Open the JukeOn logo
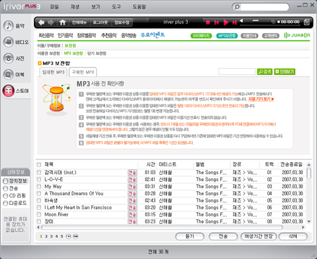The height and width of the screenshot is (259, 317). pos(297,35)
